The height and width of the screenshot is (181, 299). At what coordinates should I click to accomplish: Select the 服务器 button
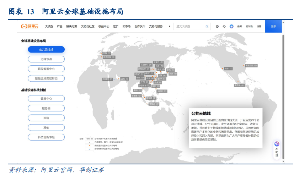click(x=46, y=108)
